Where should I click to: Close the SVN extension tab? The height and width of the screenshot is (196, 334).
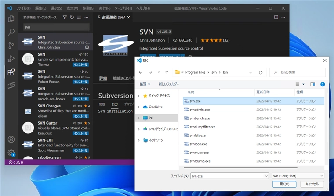(x=129, y=18)
